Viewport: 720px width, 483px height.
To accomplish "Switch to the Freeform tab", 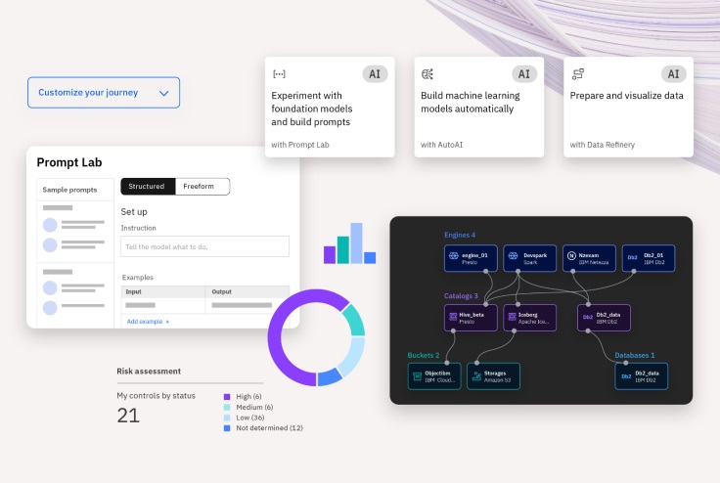I will 202,187.
